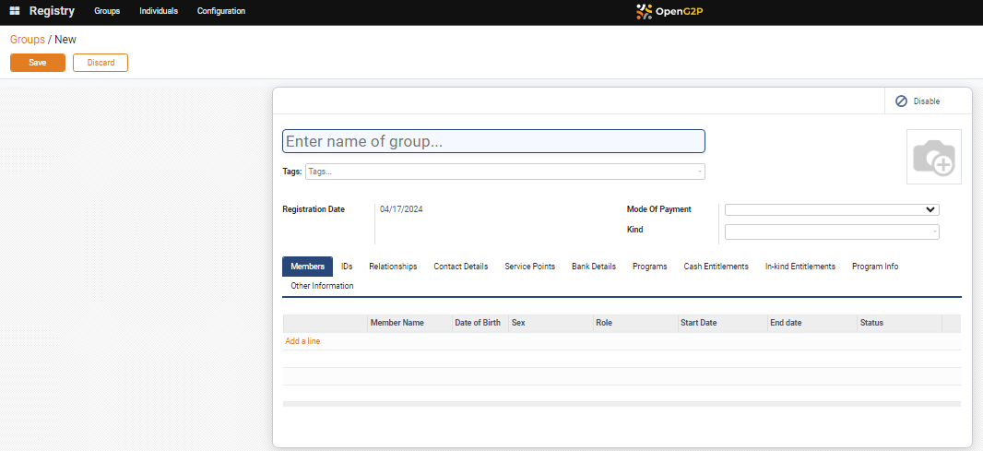The image size is (983, 451).
Task: Click the Disable button
Action: point(918,101)
